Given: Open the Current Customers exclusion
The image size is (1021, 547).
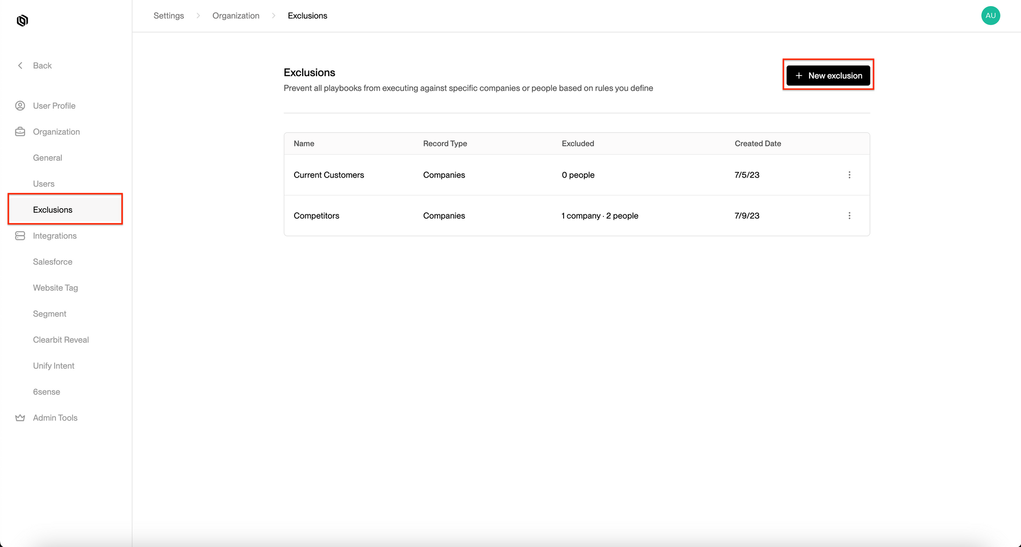Looking at the screenshot, I should coord(329,175).
